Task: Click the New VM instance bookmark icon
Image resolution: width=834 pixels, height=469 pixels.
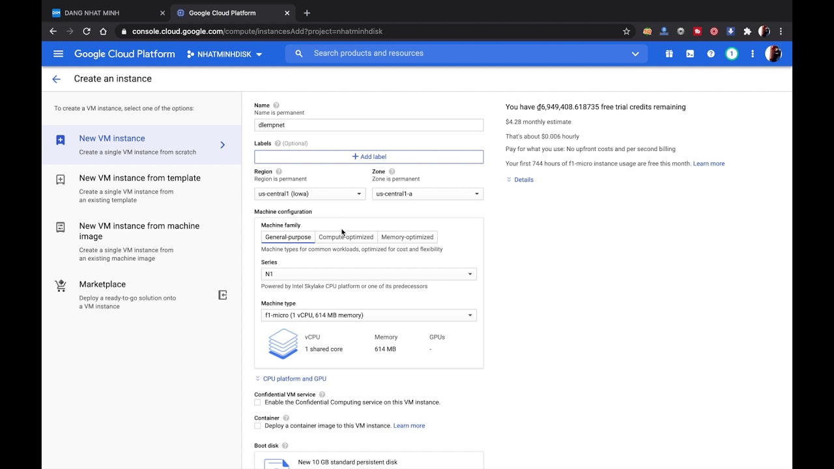Action: point(61,140)
